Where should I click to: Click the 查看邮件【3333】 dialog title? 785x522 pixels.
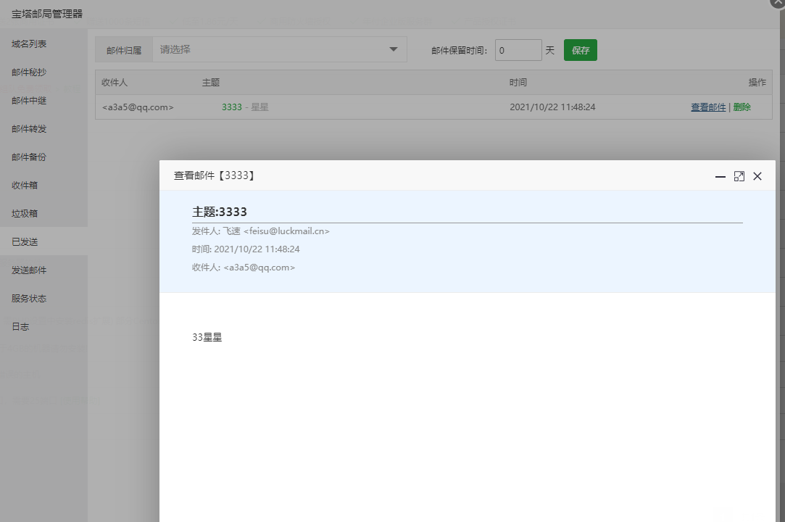click(215, 175)
